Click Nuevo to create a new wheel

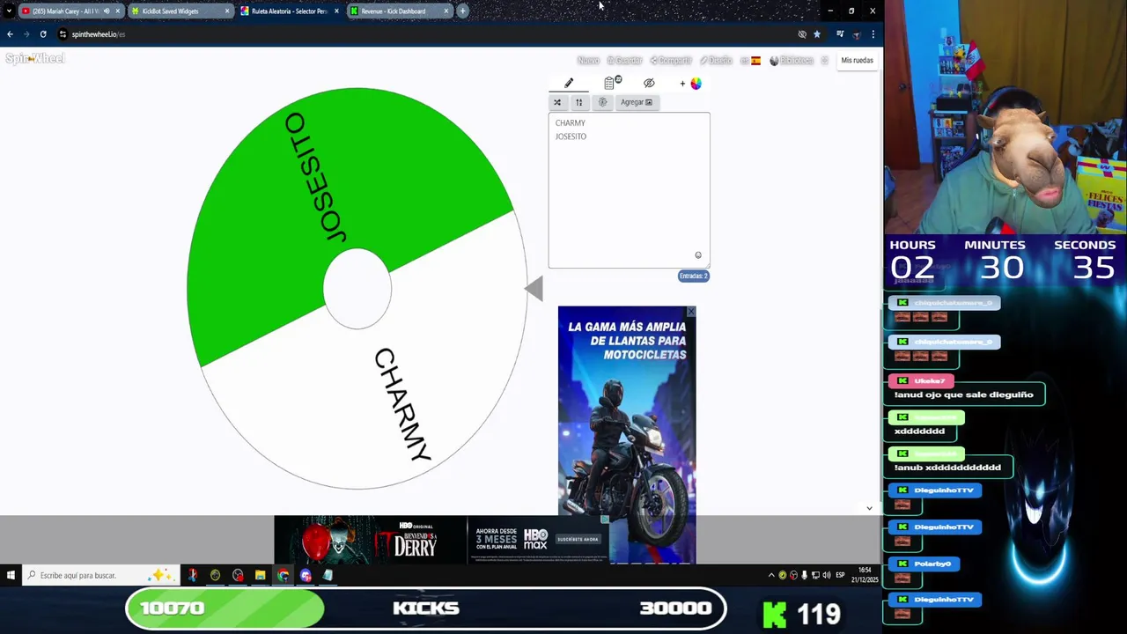pyautogui.click(x=588, y=61)
